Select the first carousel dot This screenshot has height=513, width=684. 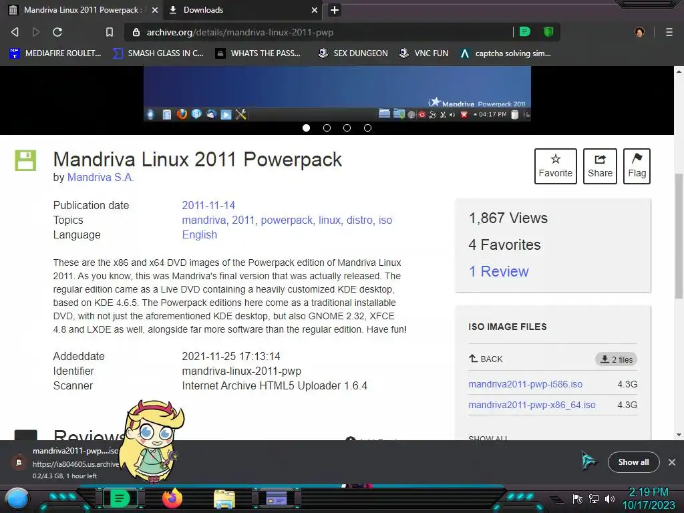click(306, 128)
